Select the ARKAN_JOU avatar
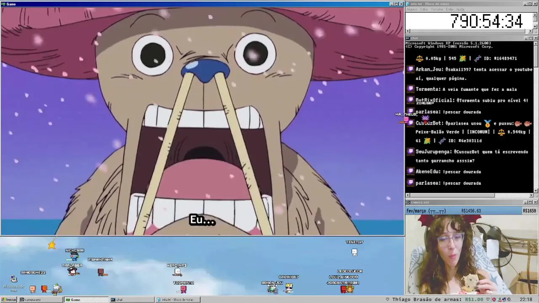 coord(272,289)
